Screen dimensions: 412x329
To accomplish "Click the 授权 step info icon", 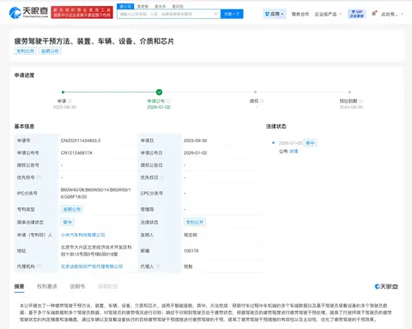I will pyautogui.click(x=262, y=101).
